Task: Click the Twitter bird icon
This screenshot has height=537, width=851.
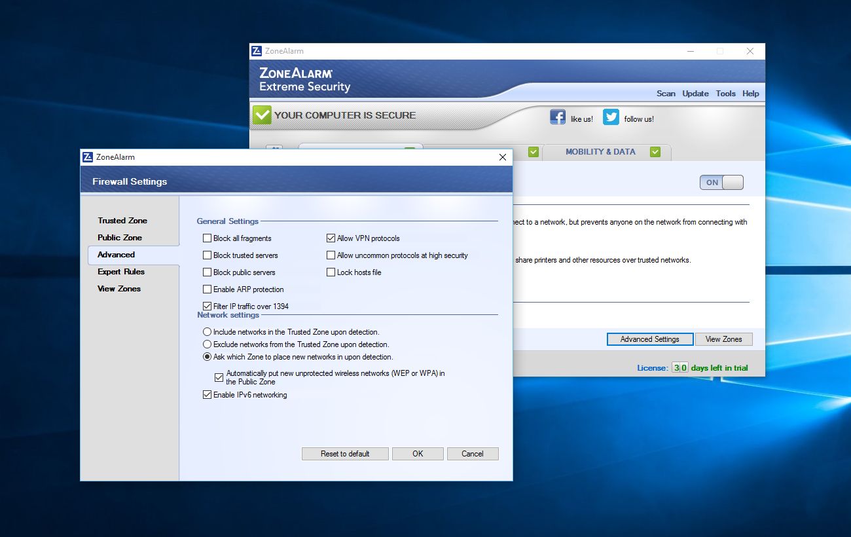Action: pos(611,117)
